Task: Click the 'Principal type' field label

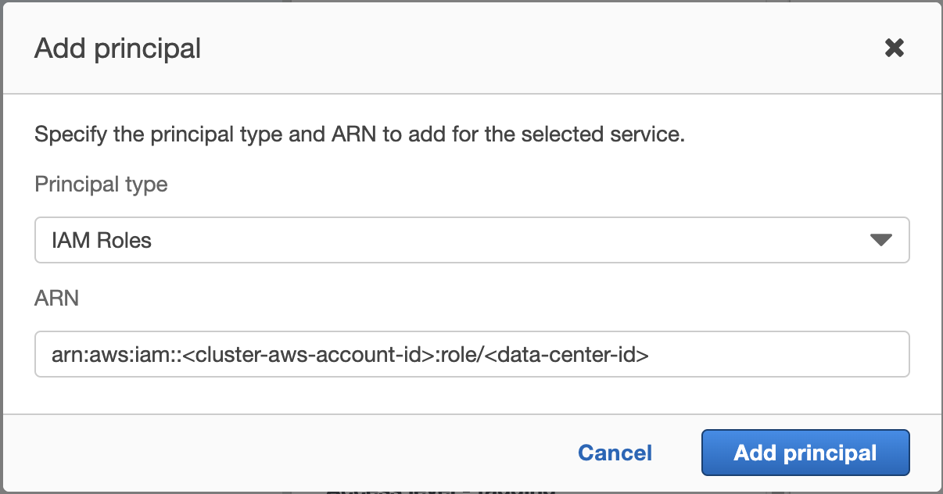Action: tap(101, 184)
